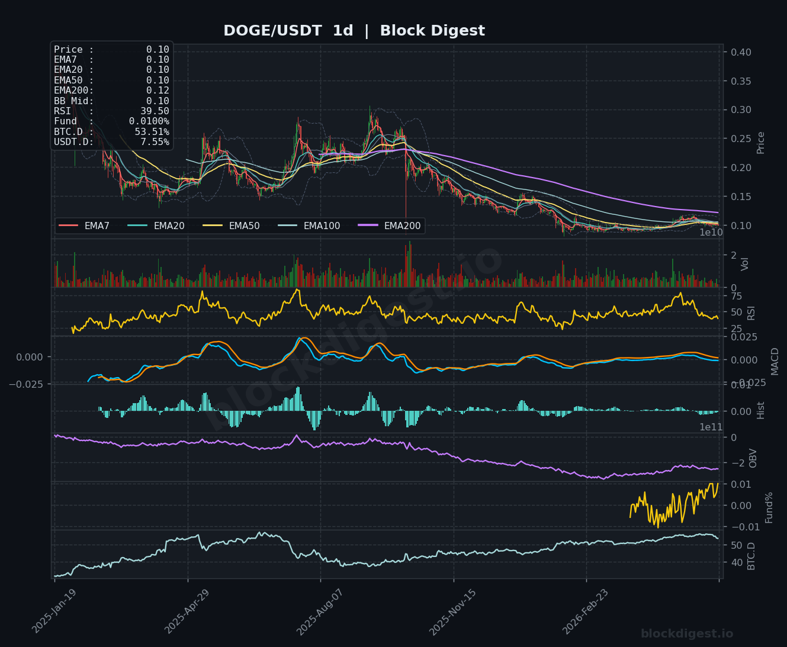Click the Vol axis label
This screenshot has width=787, height=647.
tap(746, 264)
